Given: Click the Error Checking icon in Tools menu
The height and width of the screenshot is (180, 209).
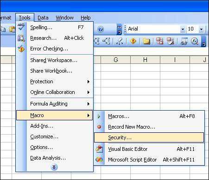Looking at the screenshot, I should (x=21, y=49).
